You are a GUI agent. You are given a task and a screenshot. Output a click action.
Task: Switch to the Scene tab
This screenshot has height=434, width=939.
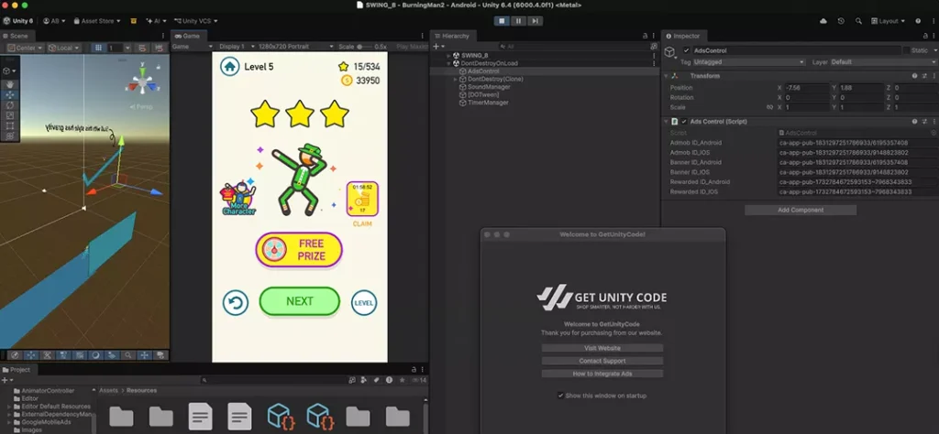pos(18,36)
